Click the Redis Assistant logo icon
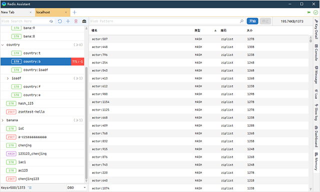The height and width of the screenshot is (192, 320). pyautogui.click(x=3, y=4)
